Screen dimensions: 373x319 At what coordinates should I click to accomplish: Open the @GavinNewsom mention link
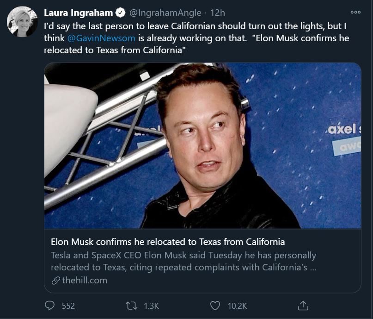click(101, 38)
